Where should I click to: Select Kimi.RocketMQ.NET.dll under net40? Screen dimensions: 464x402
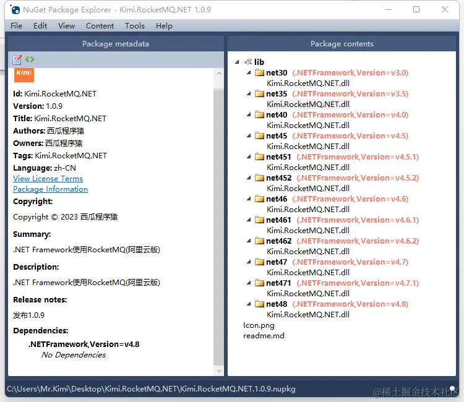308,125
